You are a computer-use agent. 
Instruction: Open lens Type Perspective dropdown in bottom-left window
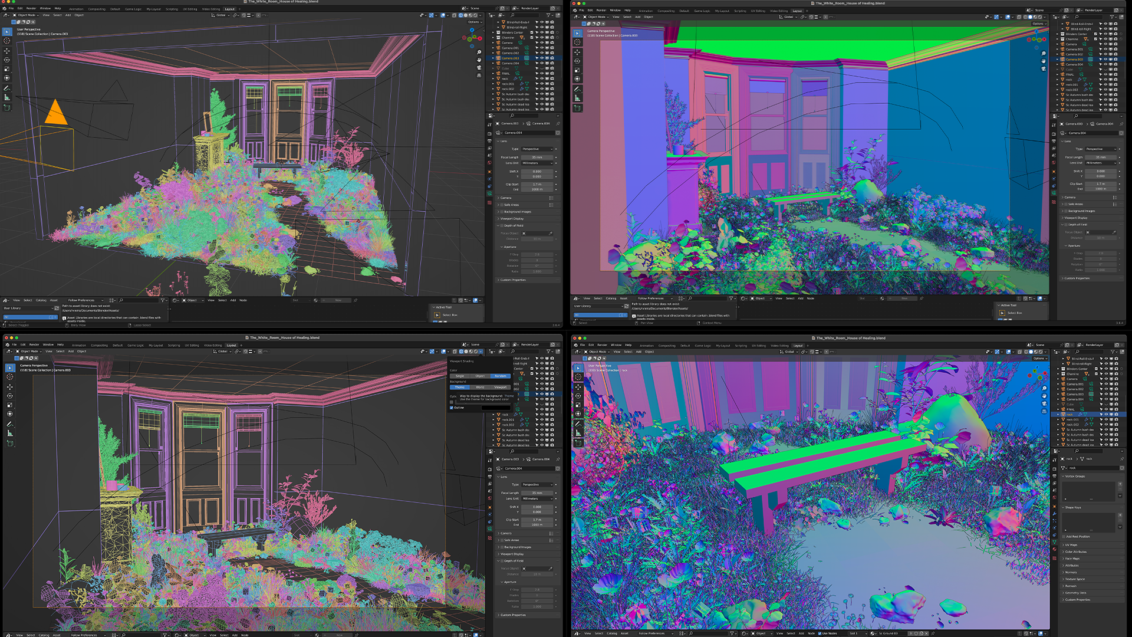[538, 485]
